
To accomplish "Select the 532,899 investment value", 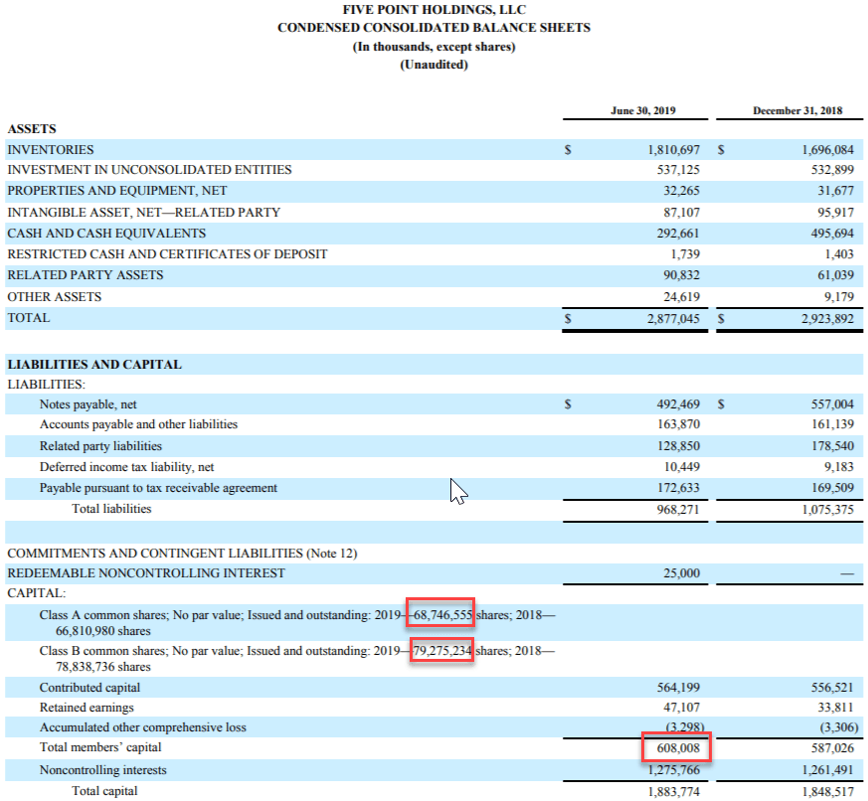I will pyautogui.click(x=832, y=170).
